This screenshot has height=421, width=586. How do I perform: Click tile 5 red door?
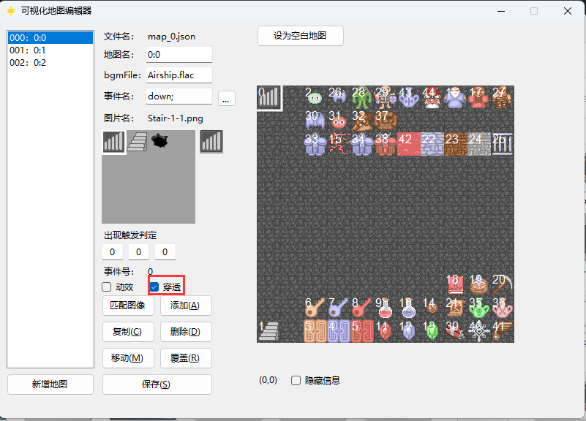(x=362, y=331)
